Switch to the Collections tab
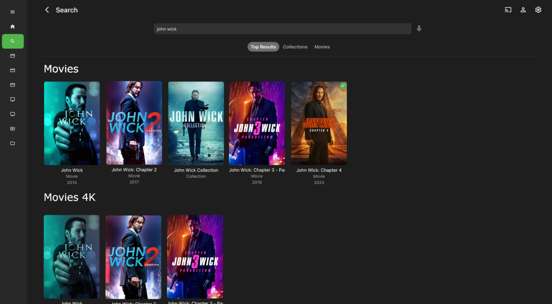Screen dimensions: 552x304 295,47
